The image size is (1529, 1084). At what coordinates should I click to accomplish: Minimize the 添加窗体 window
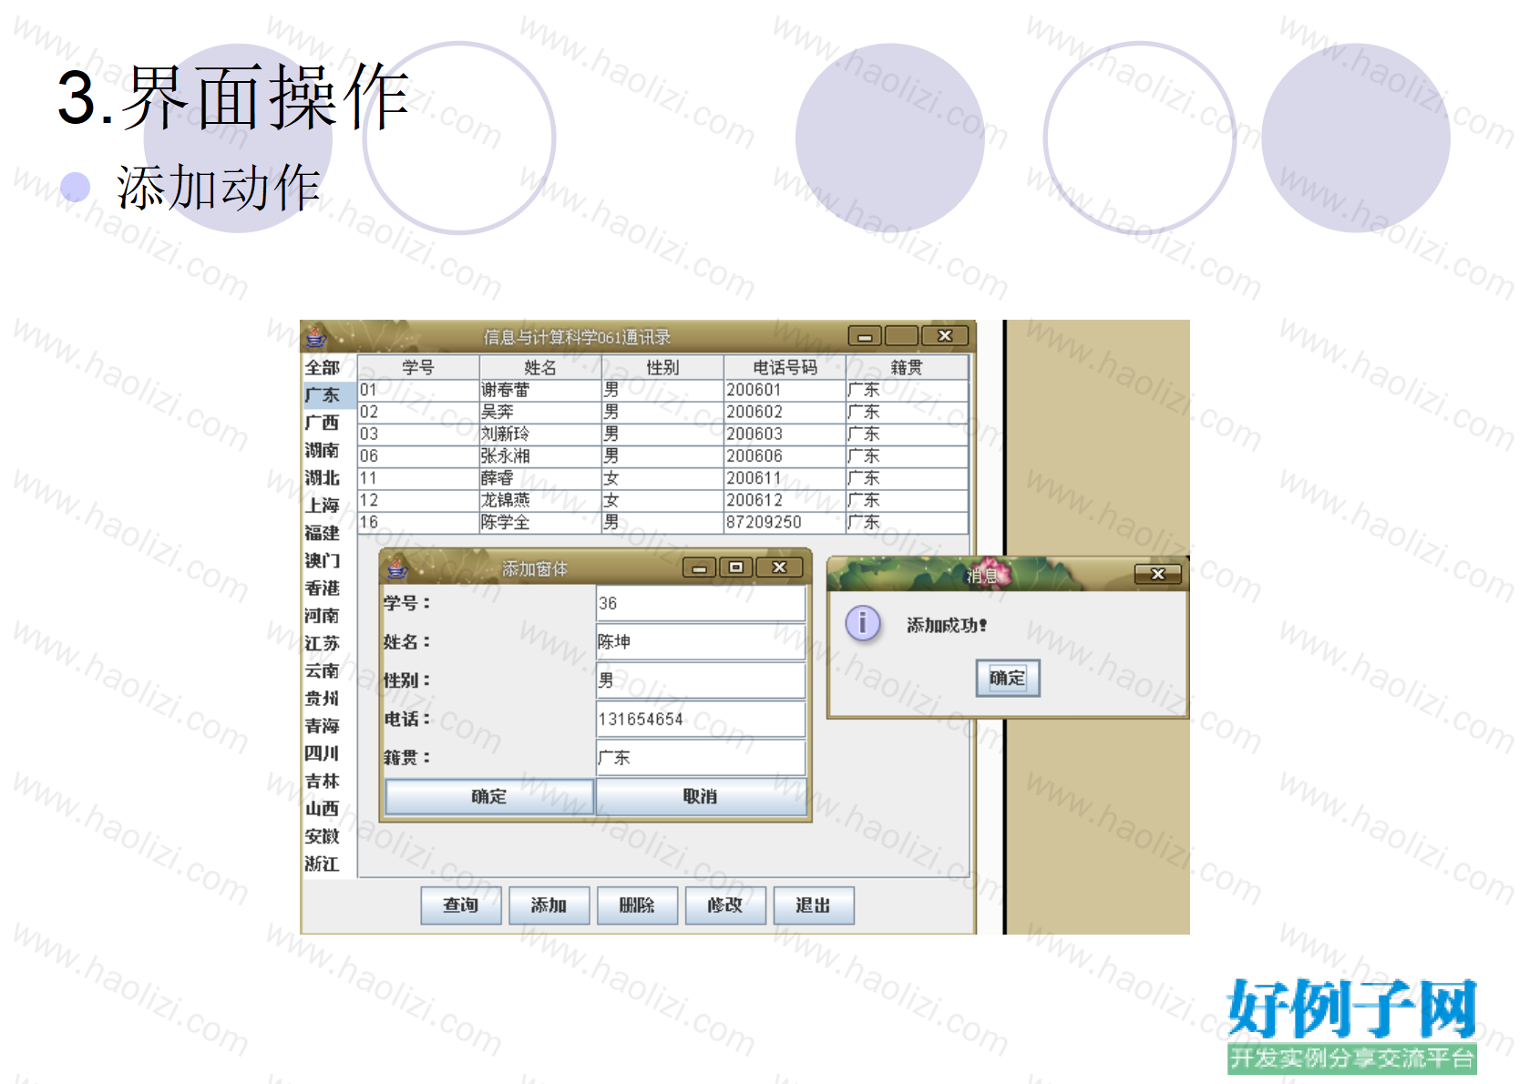click(x=699, y=568)
